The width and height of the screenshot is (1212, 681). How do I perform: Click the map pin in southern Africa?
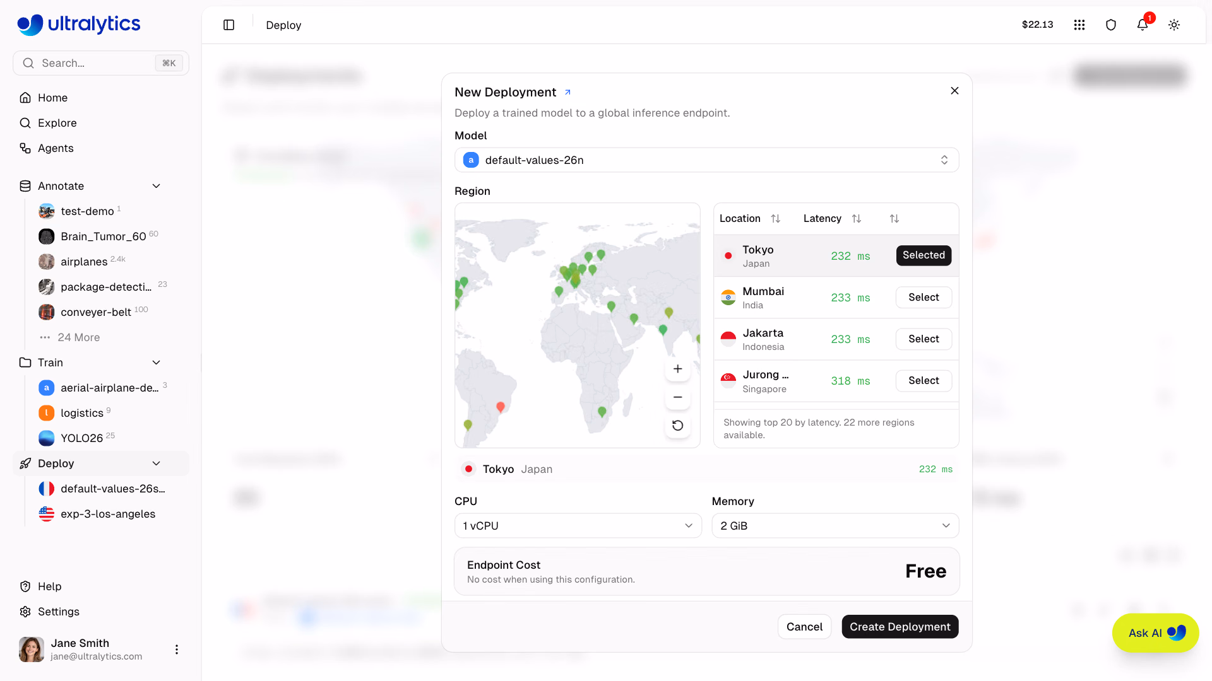[x=602, y=412]
